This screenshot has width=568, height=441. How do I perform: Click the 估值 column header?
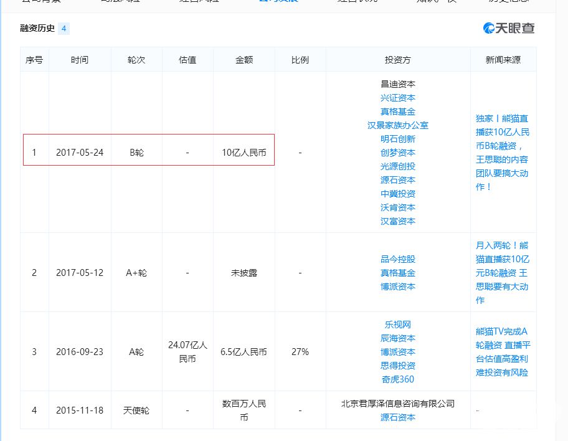click(x=187, y=60)
